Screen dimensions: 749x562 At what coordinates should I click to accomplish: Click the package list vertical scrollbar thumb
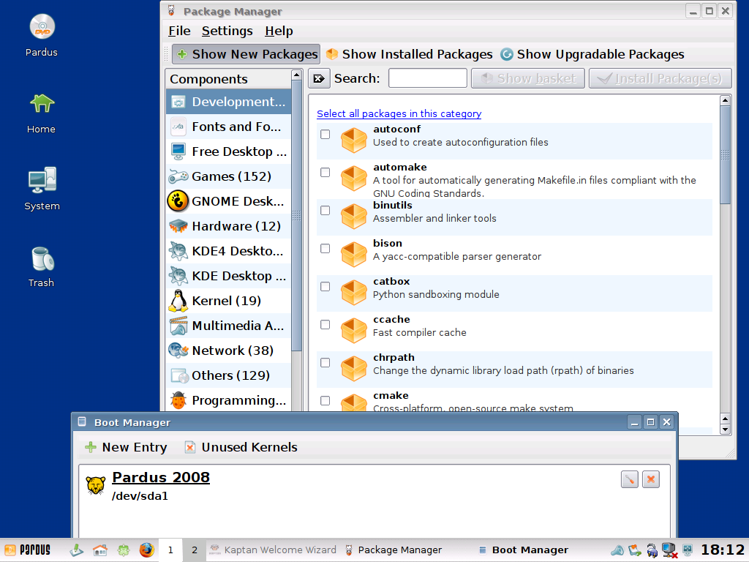pos(725,155)
